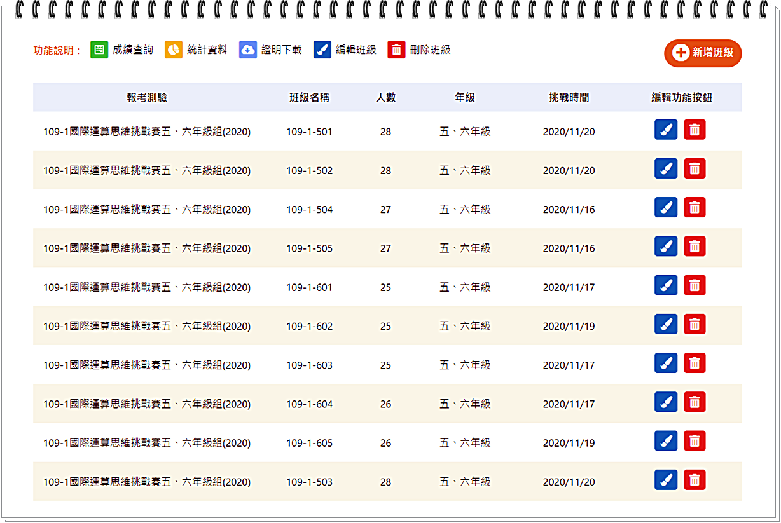
Task: Click the 編輯功能按鈕 column header
Action: [682, 98]
